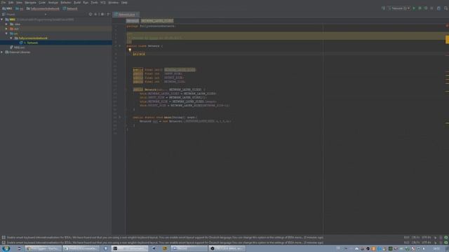Click the collapse all icon in Project panel
The height and width of the screenshot is (252, 449).
96,14
